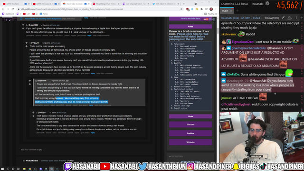This screenshot has height=171, width=304.
Task: Upvote YOcyril 2 points comment
Action: (x=27, y=43)
